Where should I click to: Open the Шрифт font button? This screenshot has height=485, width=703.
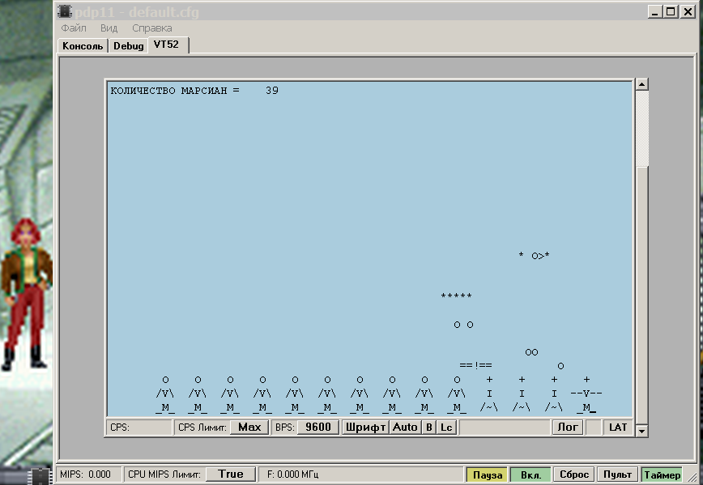tap(365, 428)
